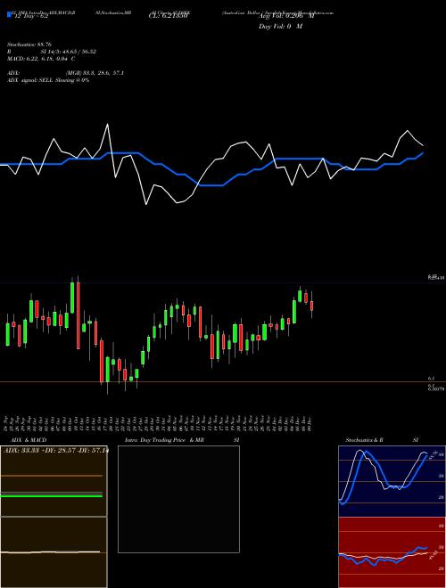Click the last red candlestick on the chart

tap(311, 306)
